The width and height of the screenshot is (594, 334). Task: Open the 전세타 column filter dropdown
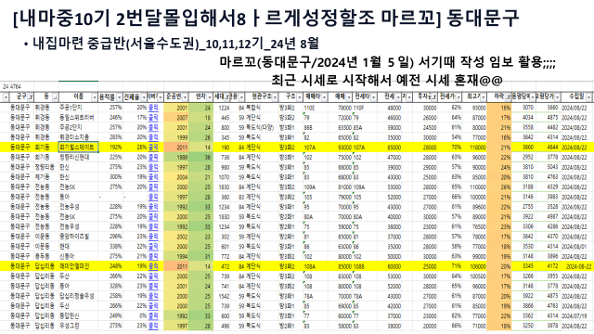pos(373,97)
